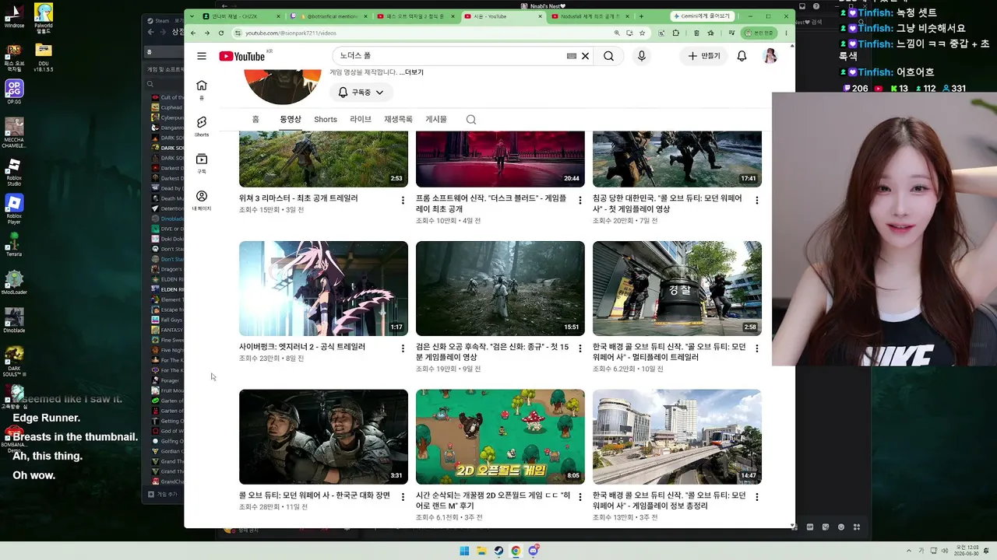Viewport: 997px width, 560px height.
Task: Reload the current browser page
Action: pos(221,33)
